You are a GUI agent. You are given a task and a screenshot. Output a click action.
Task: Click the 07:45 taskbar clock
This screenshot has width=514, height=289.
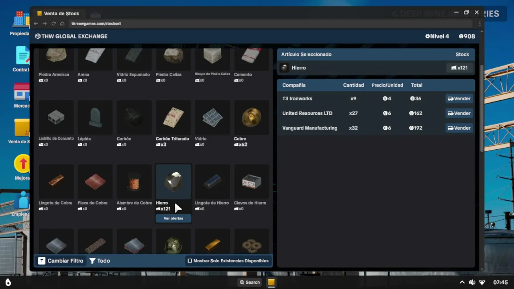point(501,282)
